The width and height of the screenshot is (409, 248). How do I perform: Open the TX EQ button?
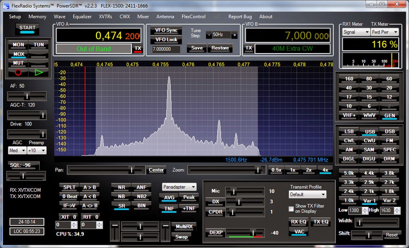click(321, 222)
